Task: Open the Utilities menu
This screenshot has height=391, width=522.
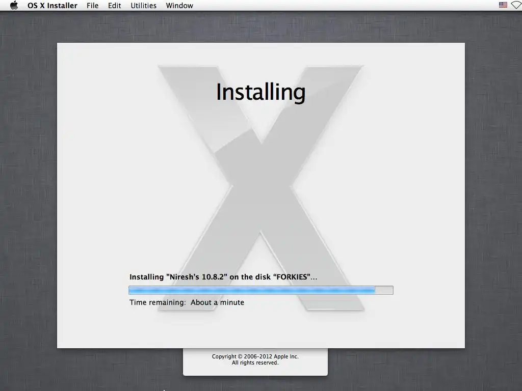Action: tap(143, 6)
